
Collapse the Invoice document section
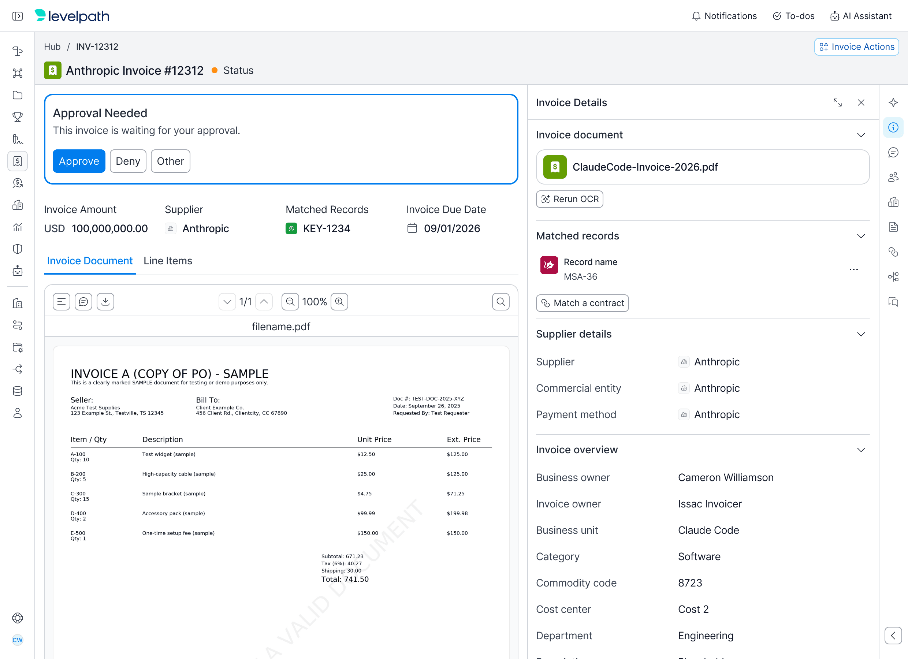click(x=861, y=135)
